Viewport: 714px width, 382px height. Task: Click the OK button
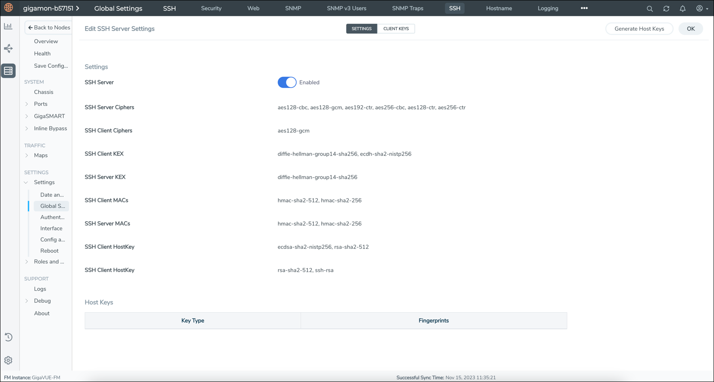coord(691,29)
